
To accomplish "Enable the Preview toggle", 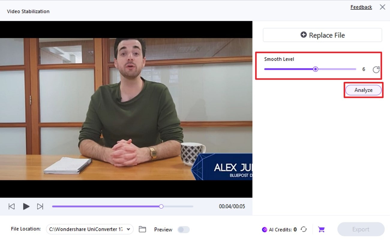I will pos(183,229).
